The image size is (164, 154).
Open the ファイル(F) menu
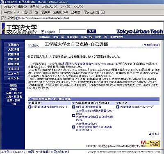coord(9,7)
